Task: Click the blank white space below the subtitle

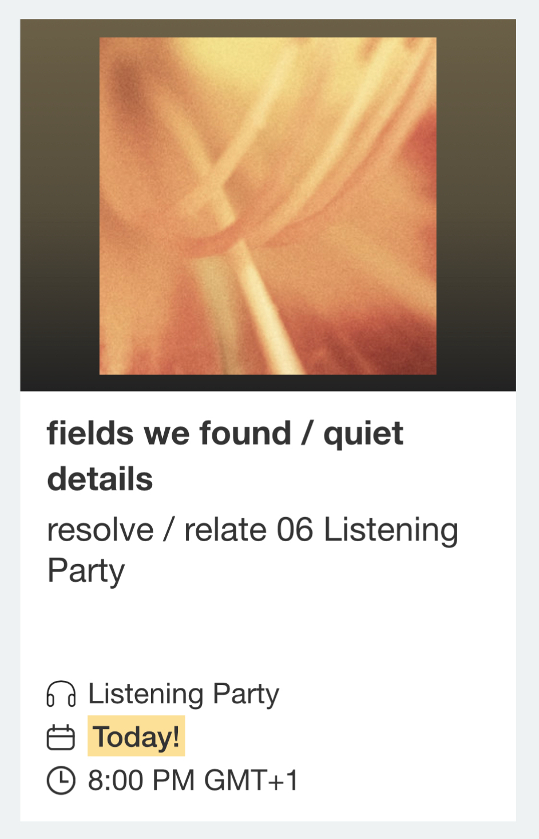Action: tap(268, 627)
